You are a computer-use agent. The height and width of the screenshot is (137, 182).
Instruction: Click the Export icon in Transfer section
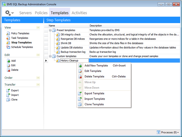pyautogui.click(x=8, y=90)
